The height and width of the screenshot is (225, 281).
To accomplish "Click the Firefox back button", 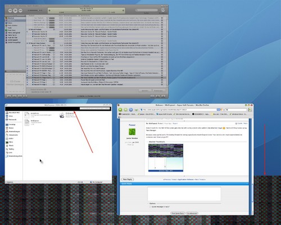I will 120,110.
